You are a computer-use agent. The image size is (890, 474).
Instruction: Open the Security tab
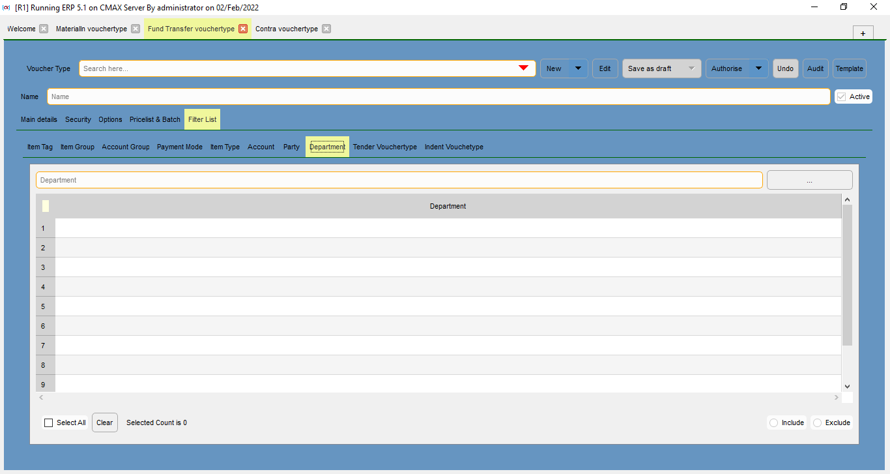(78, 119)
